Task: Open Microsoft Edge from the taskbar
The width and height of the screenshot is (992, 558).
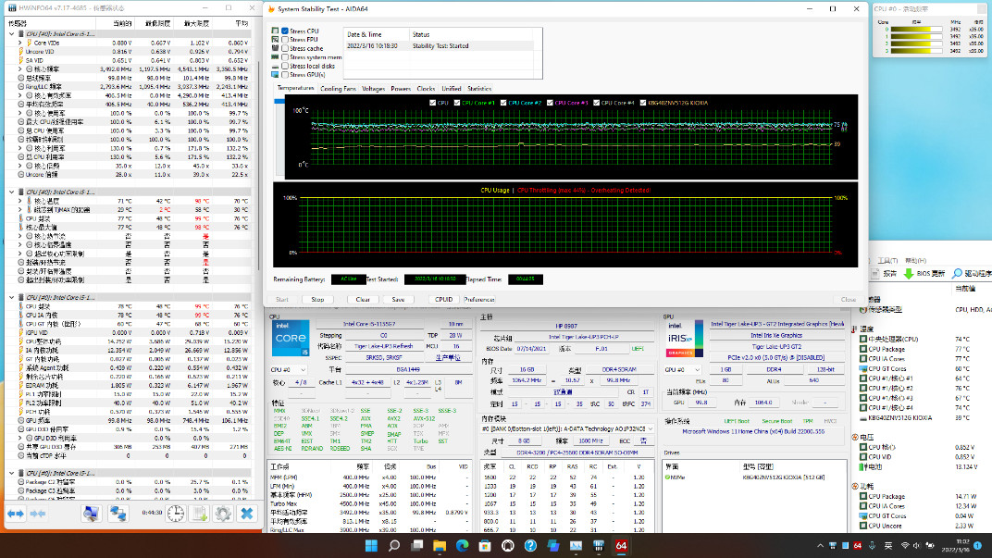Action: coord(463,545)
